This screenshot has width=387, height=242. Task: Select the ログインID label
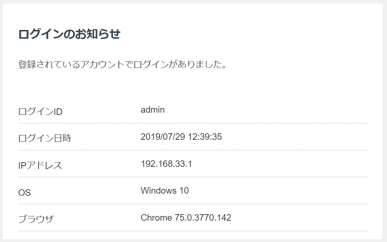tap(40, 112)
